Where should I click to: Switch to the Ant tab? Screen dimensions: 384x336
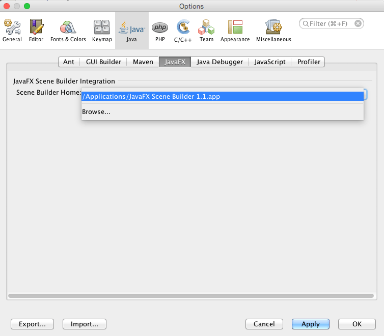click(x=69, y=62)
